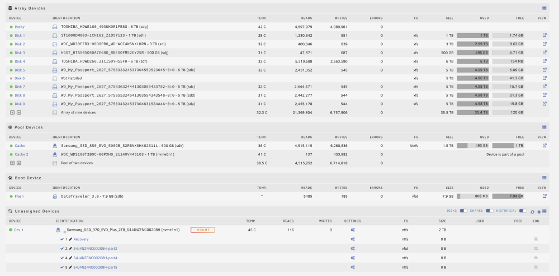Toggle the HISTORICAL switch
Viewport: 559px width, 276px height.
[523, 211]
